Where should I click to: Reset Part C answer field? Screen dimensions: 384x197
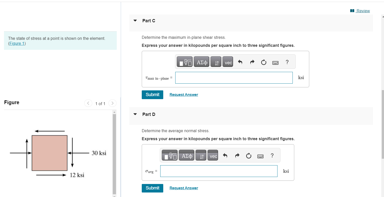point(264,62)
